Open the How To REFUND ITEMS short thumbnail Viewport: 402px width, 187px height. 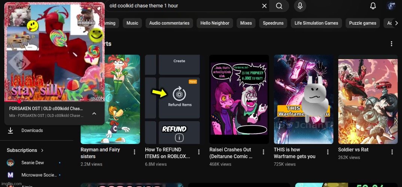click(172, 99)
